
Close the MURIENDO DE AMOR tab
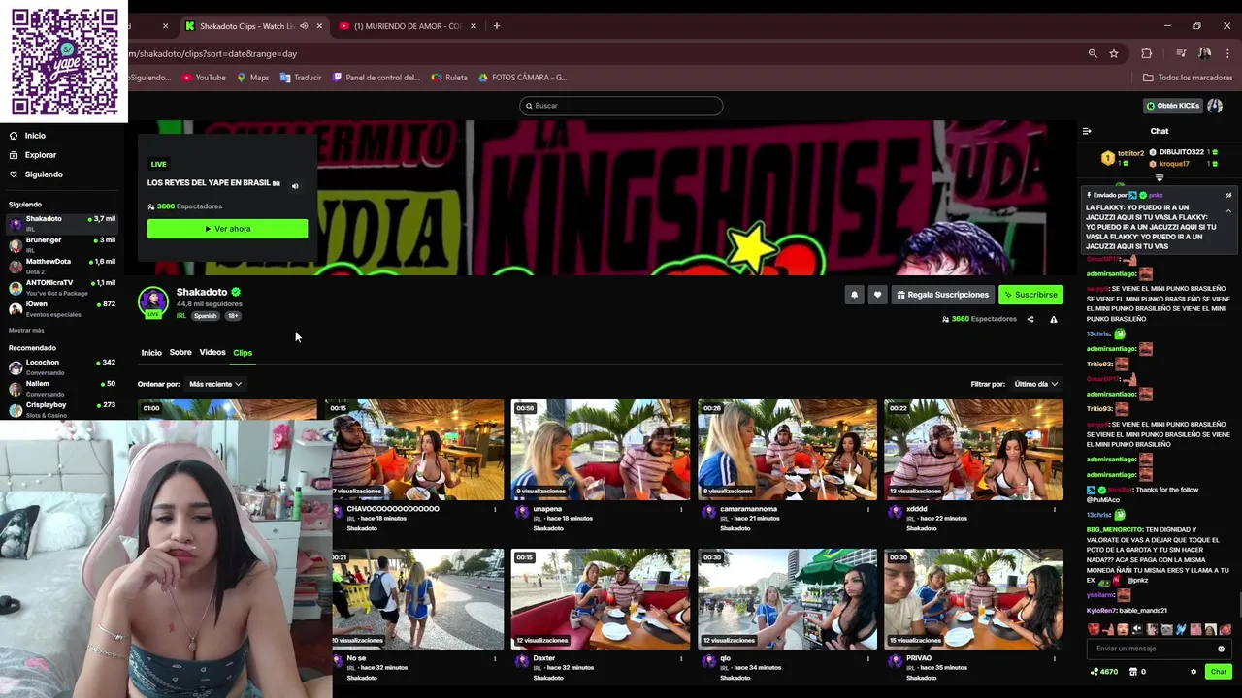tap(474, 26)
